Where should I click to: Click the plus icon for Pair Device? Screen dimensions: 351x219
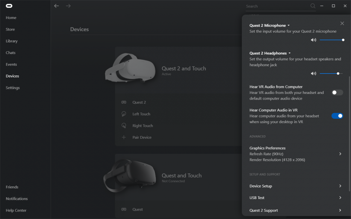[124, 137]
